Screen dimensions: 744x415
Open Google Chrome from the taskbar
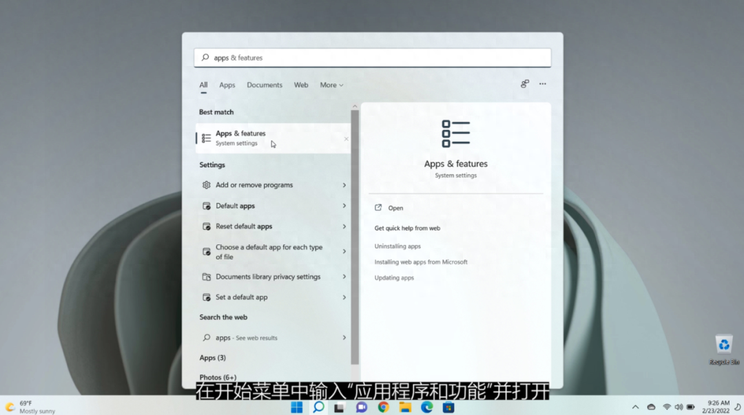click(x=383, y=407)
